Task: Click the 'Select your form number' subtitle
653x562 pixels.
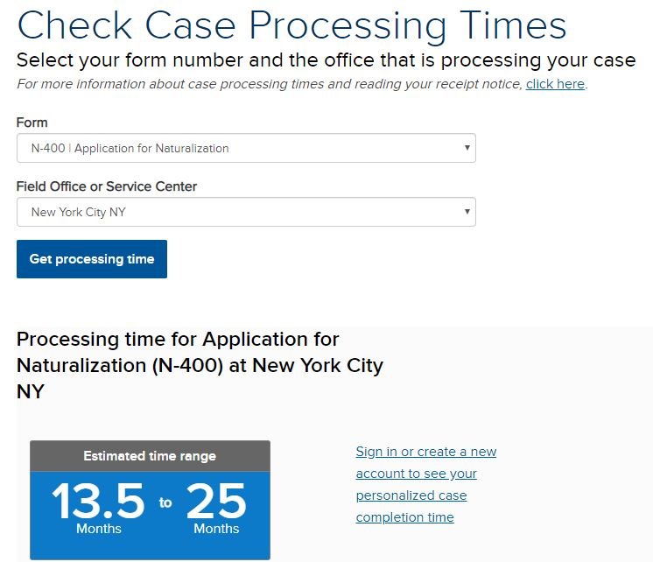Action: click(326, 60)
